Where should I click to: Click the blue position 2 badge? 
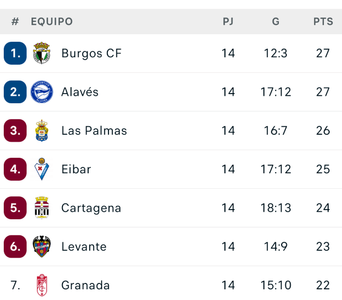point(15,92)
